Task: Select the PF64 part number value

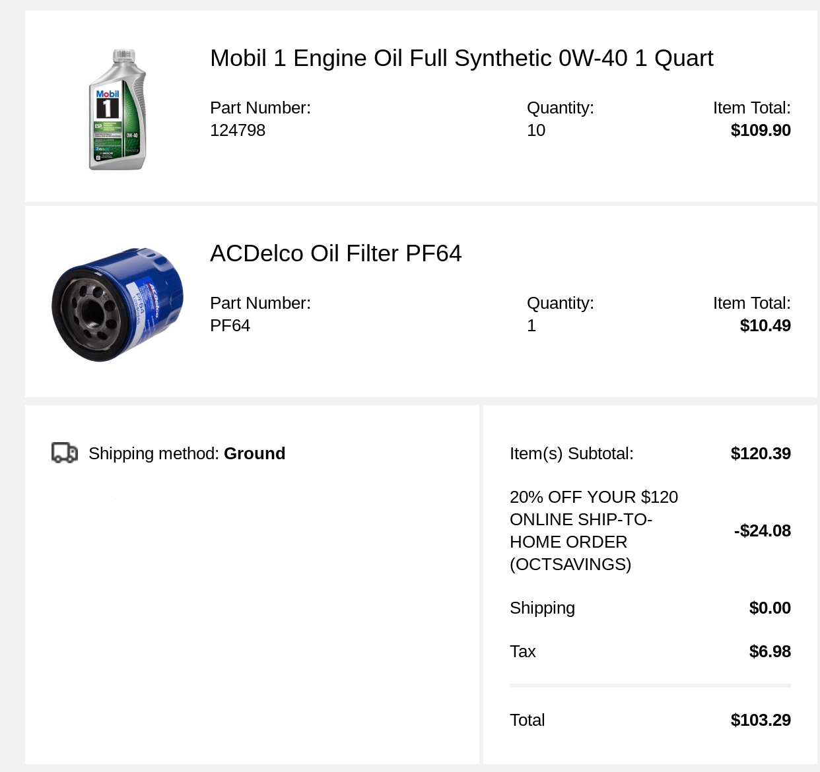Action: point(230,325)
